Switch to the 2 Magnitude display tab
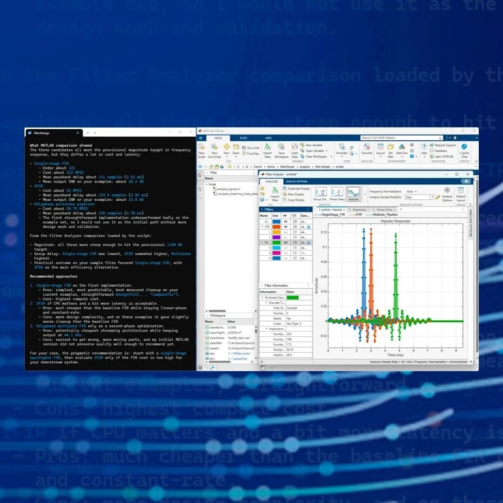Image resolution: width=503 pixels, height=503 pixels. pos(357,210)
